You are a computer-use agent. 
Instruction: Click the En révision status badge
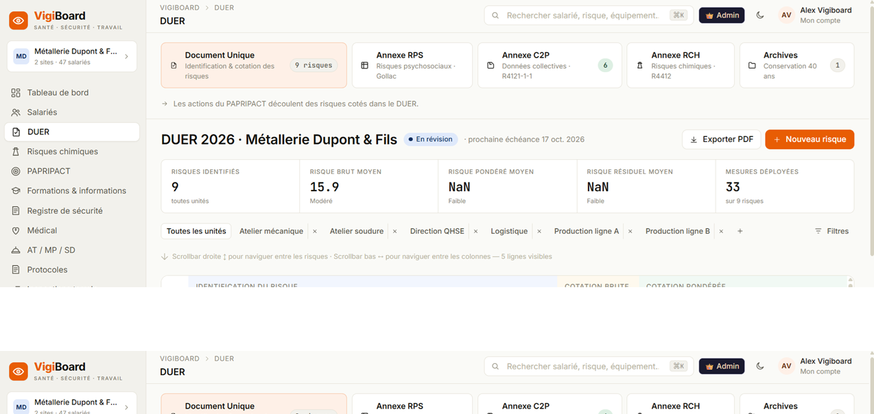coord(431,139)
